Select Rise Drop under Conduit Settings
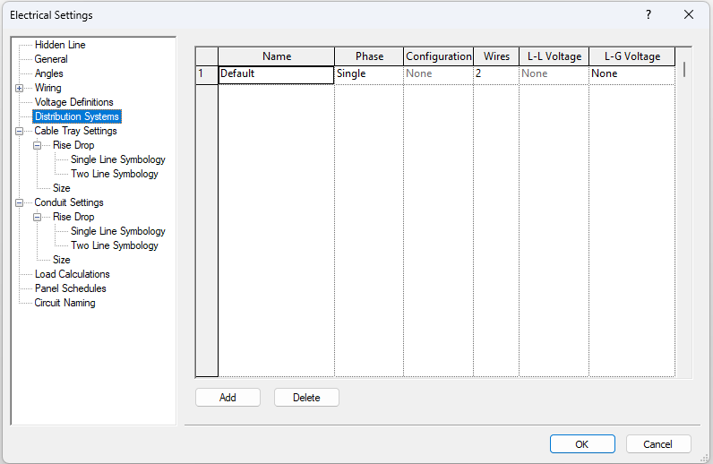Screen dimensions: 713x464 click(73, 217)
